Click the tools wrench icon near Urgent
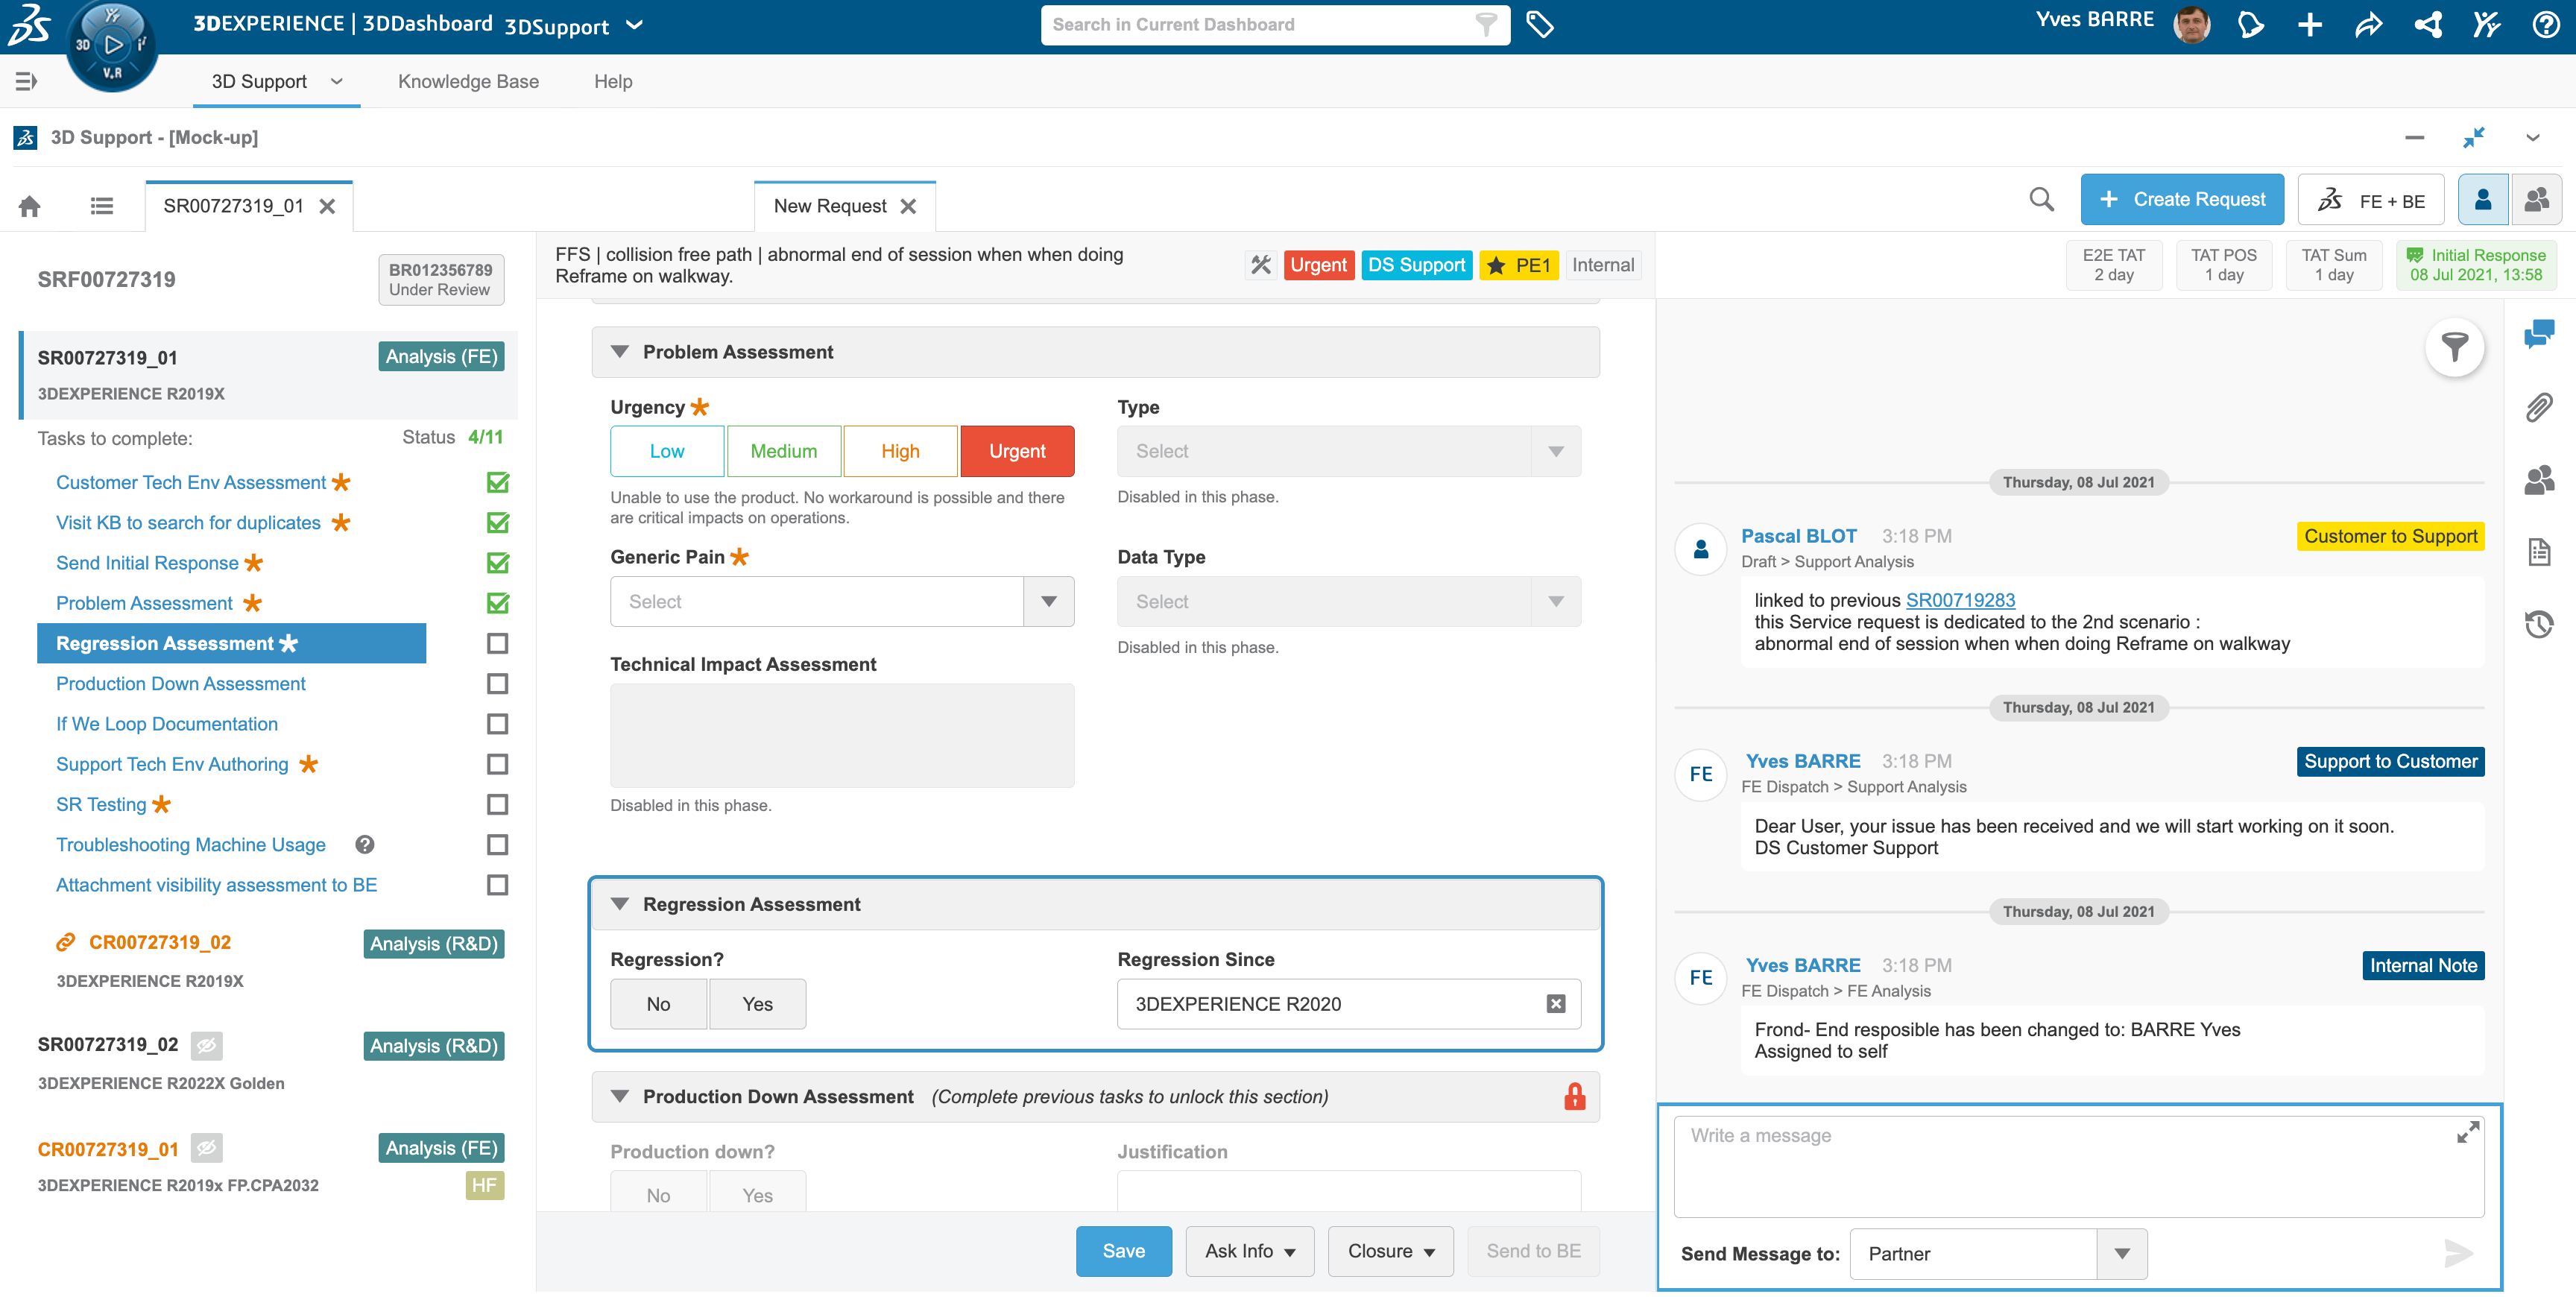The height and width of the screenshot is (1297, 2576). pos(1260,265)
